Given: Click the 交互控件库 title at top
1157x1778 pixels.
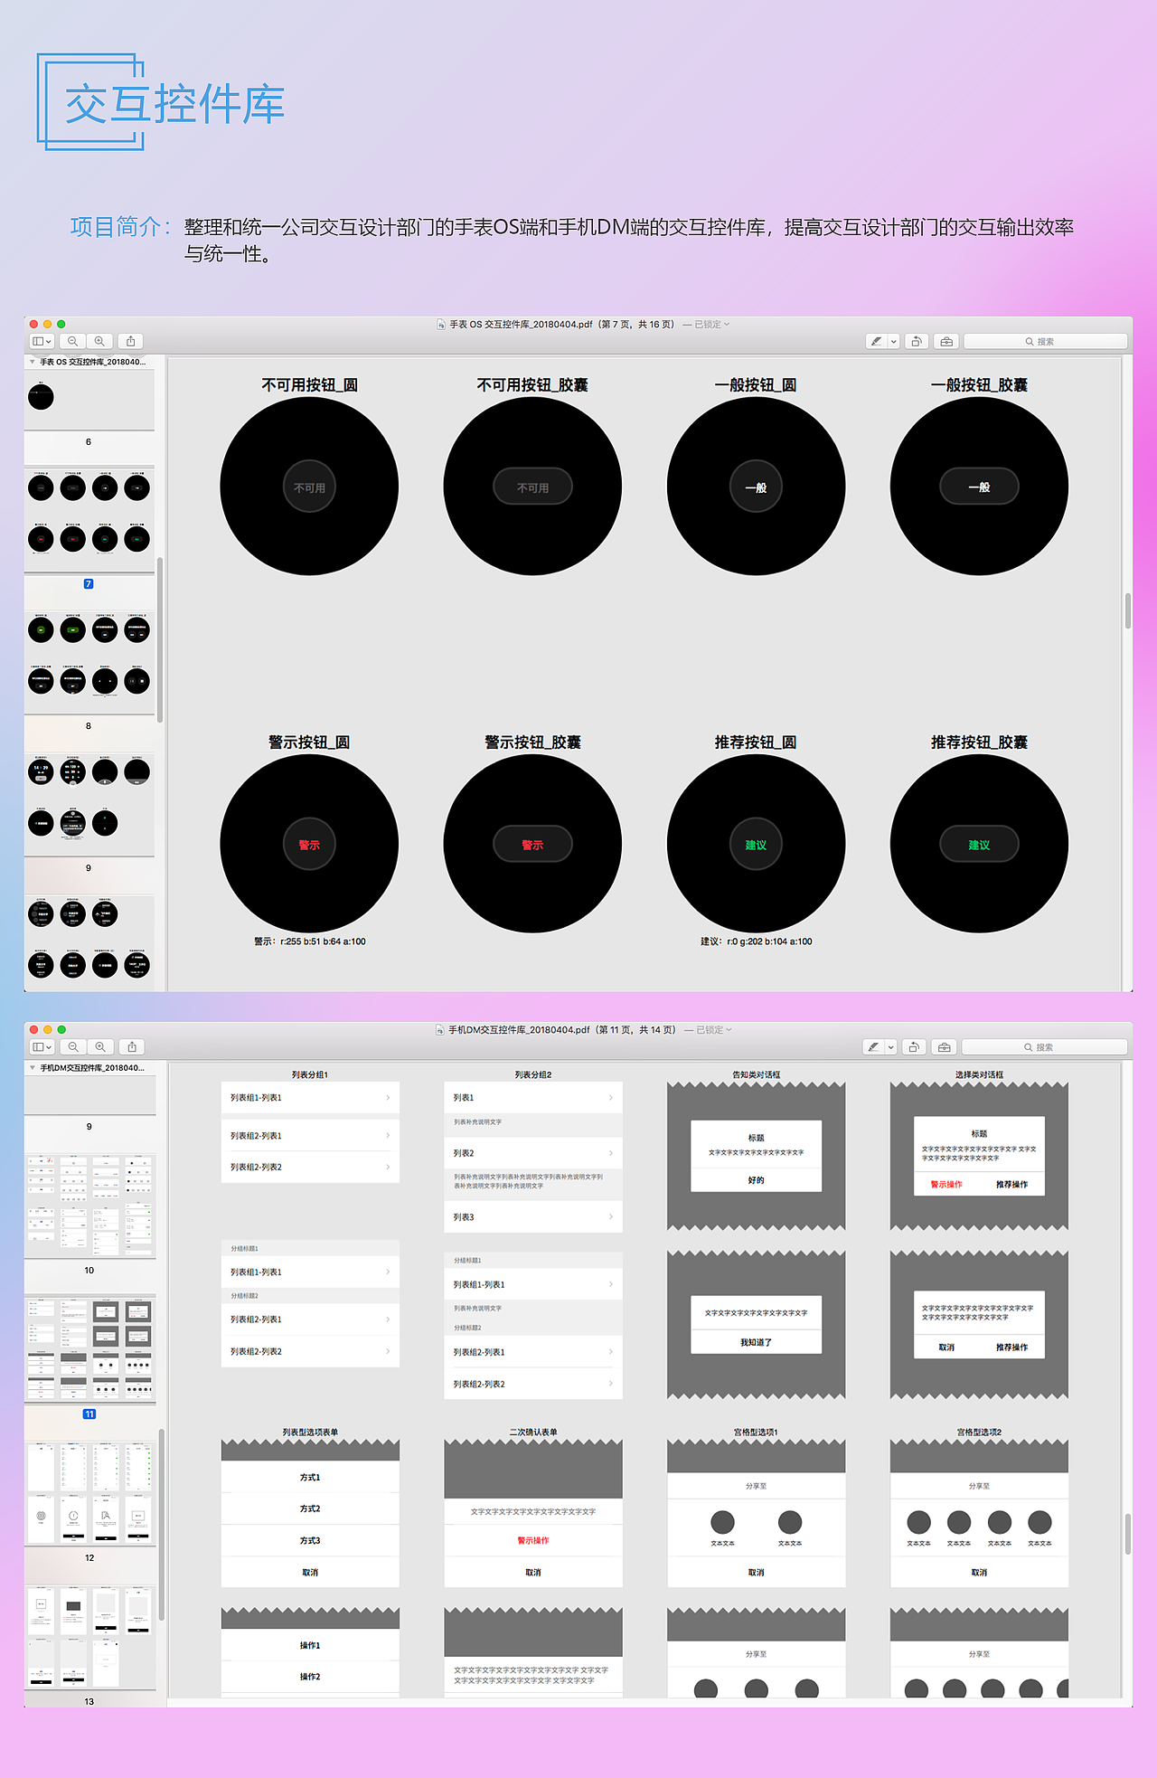Looking at the screenshot, I should (175, 103).
